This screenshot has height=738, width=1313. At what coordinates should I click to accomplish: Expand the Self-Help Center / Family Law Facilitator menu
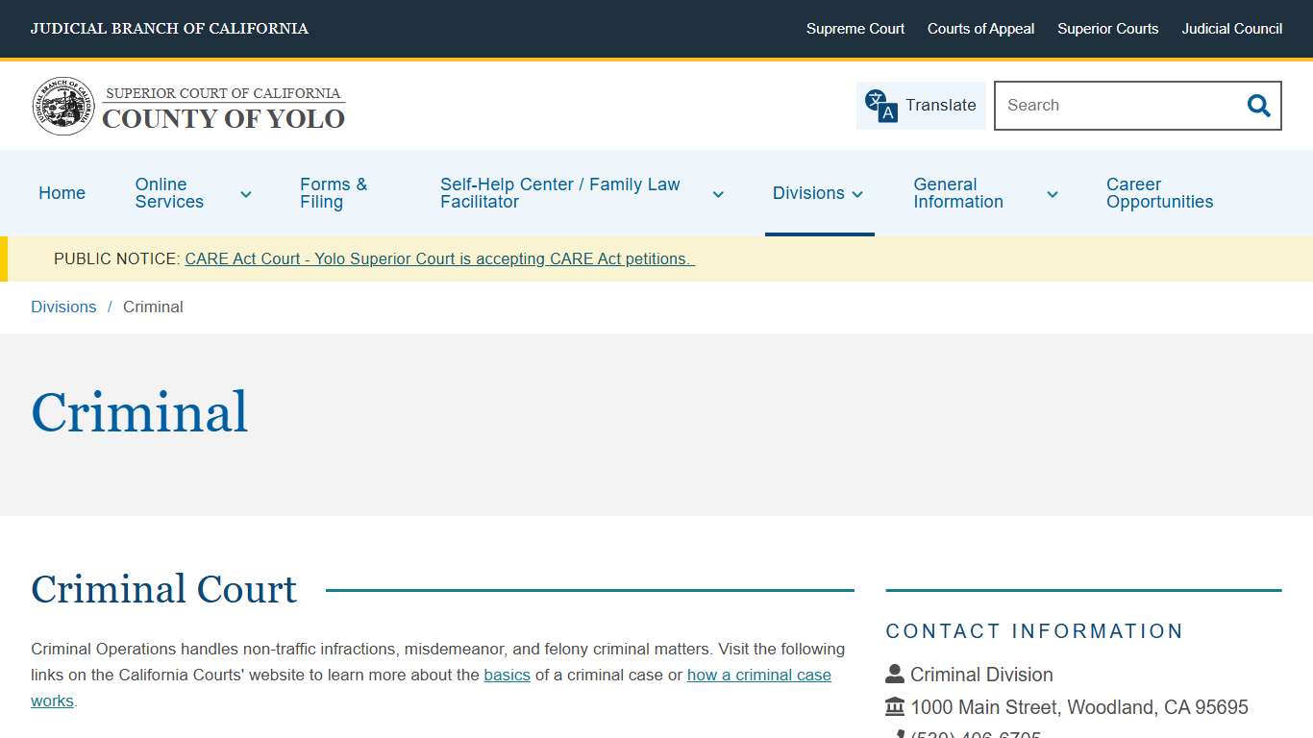(718, 194)
